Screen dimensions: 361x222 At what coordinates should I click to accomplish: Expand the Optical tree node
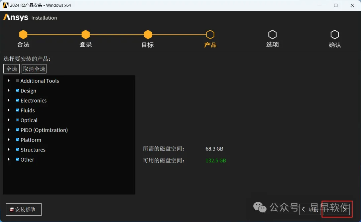[9, 120]
